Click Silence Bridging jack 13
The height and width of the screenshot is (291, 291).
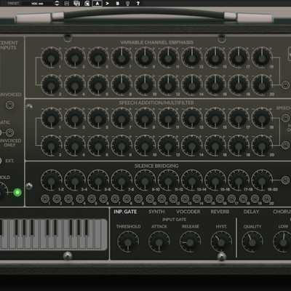[185, 199]
